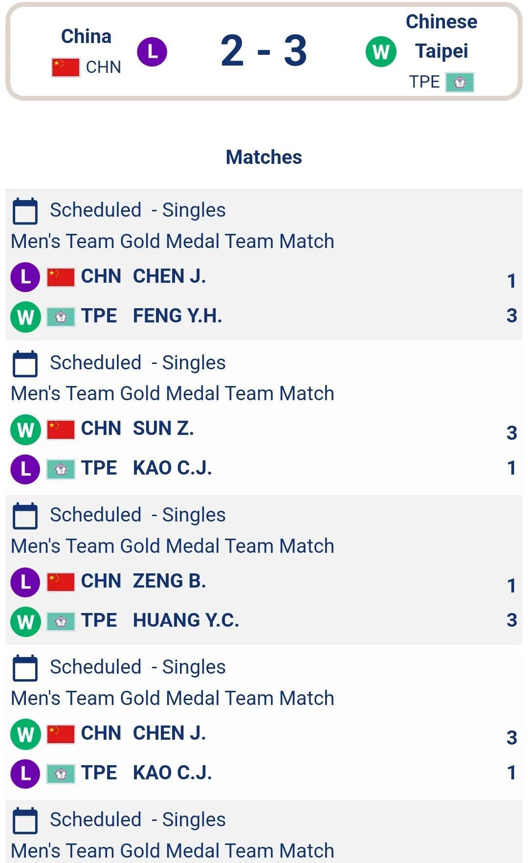The width and height of the screenshot is (528, 863).
Task: Click the green W badge next to SUN Z.
Action: tap(25, 430)
